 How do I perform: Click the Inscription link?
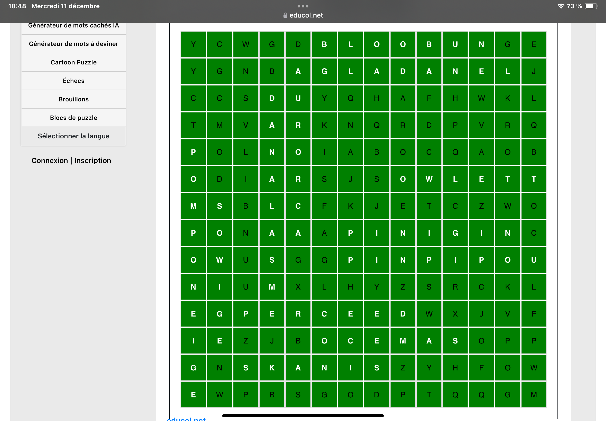coord(93,160)
